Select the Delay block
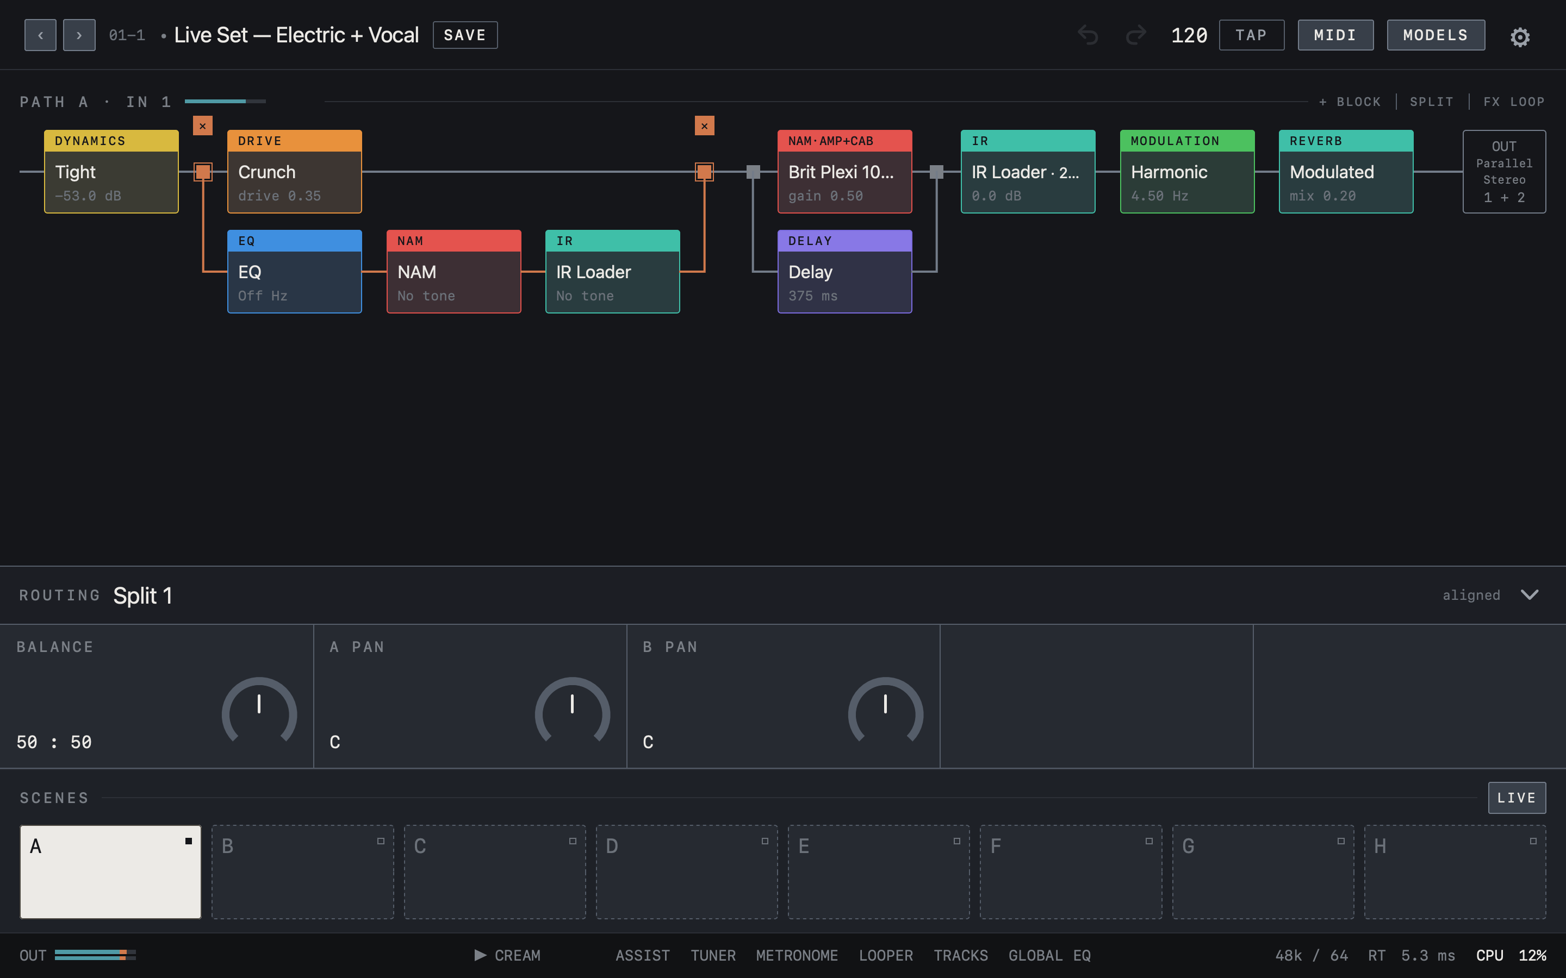The width and height of the screenshot is (1566, 978). click(844, 272)
